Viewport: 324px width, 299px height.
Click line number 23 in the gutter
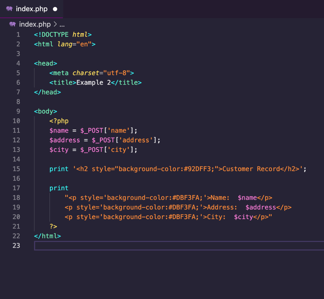tap(16, 245)
